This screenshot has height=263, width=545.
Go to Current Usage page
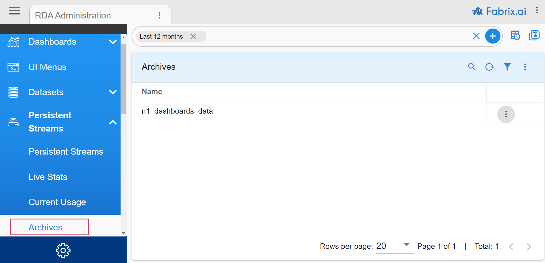pos(57,202)
